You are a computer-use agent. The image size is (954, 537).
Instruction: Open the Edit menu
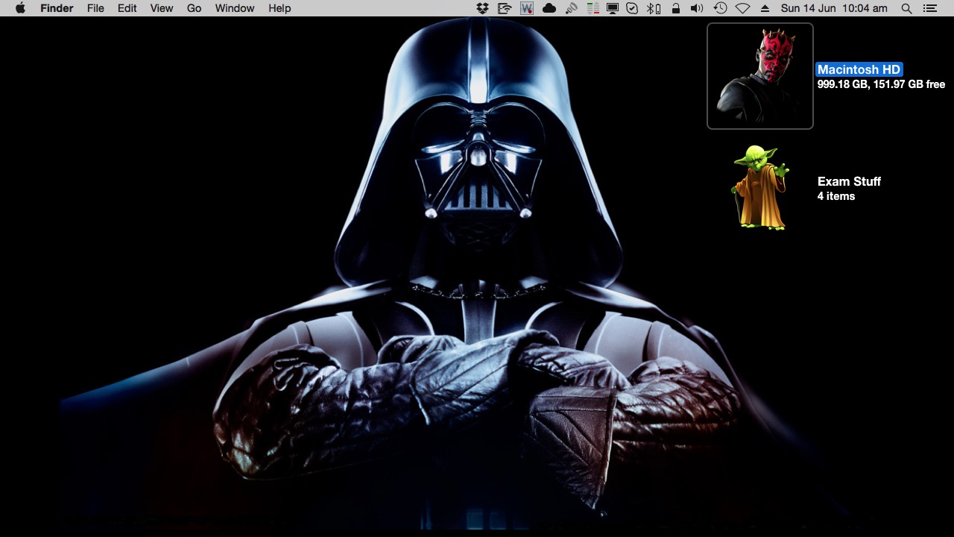[127, 8]
